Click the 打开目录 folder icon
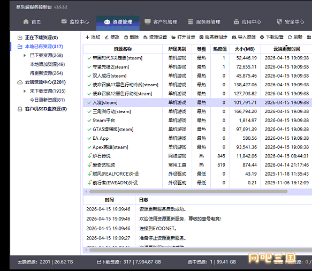Image resolution: width=312 pixels, height=271 pixels. coord(173,37)
